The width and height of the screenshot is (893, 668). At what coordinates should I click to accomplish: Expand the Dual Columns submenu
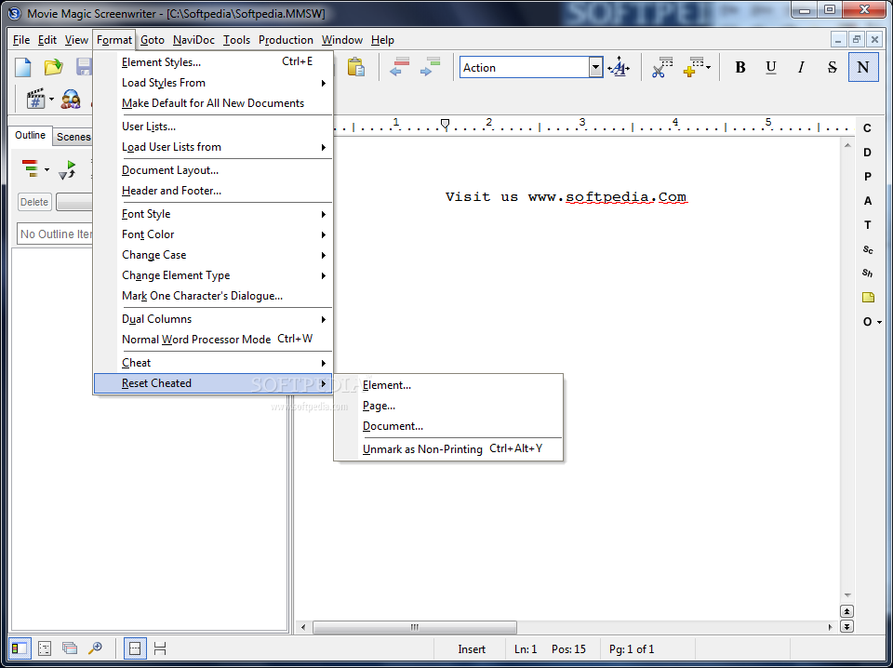(212, 319)
